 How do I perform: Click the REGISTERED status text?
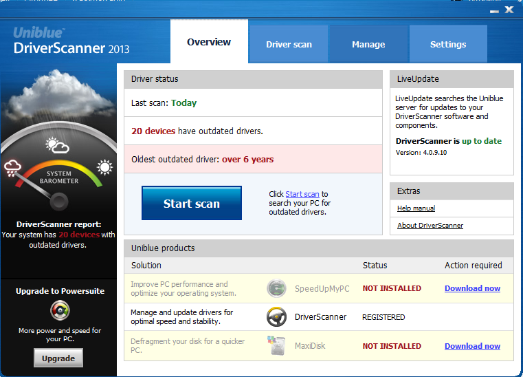[x=383, y=317]
